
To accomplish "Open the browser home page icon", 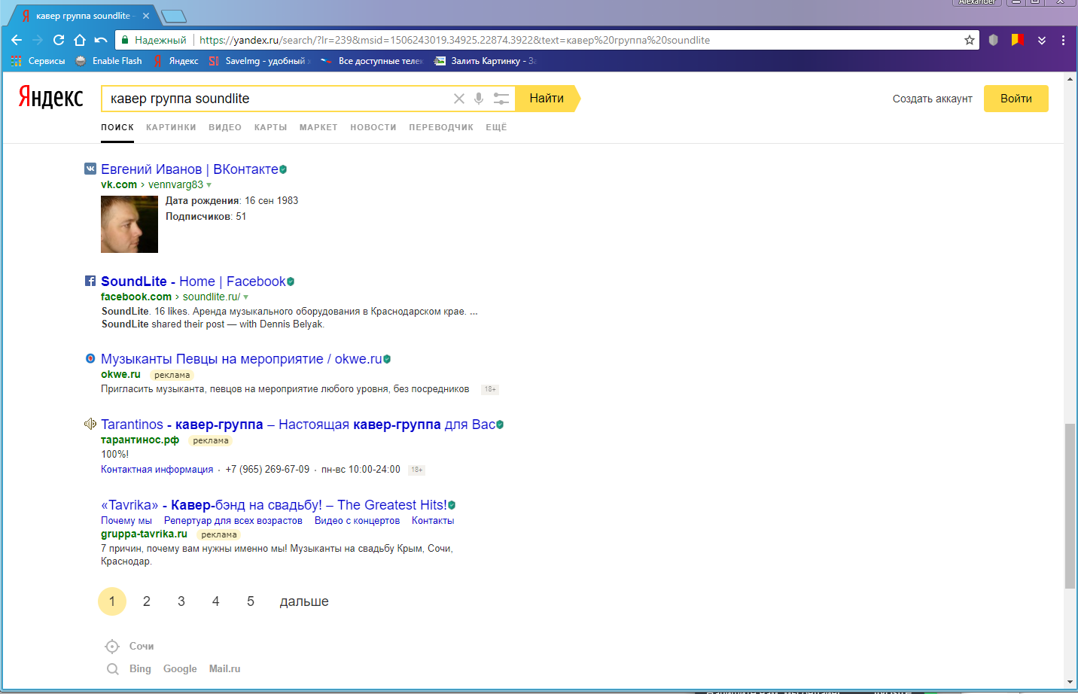I will pyautogui.click(x=80, y=40).
